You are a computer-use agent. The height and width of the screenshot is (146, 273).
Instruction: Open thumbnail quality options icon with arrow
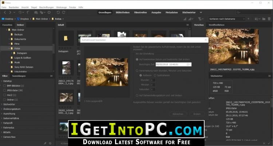click(x=190, y=19)
